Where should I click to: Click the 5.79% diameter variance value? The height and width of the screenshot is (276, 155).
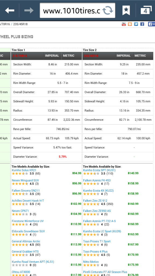pos(62,157)
